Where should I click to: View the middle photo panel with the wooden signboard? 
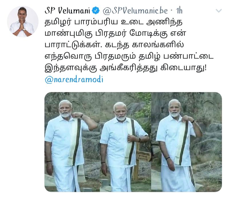(x=126, y=142)
